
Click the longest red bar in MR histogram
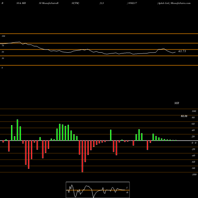tap(82, 156)
